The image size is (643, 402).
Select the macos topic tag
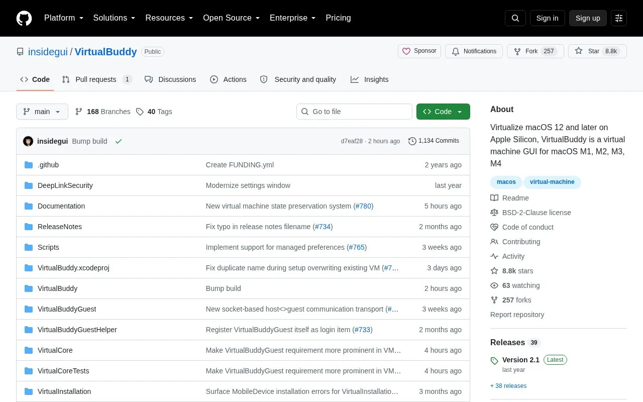point(506,182)
